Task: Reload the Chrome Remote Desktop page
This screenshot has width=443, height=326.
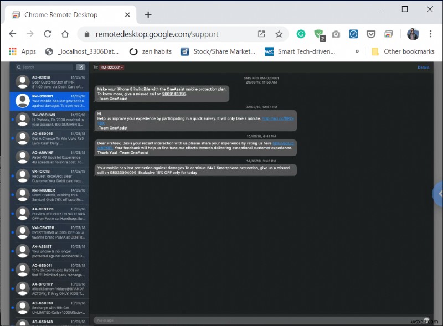Action: point(48,34)
